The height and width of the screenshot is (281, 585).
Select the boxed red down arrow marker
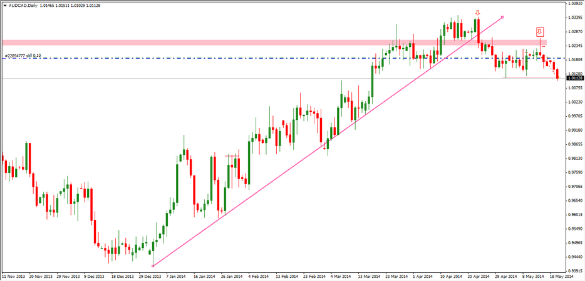click(x=540, y=32)
